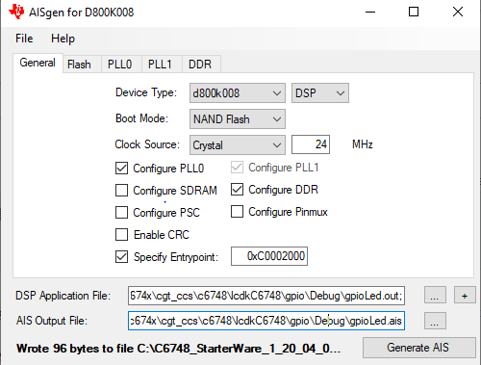Minimize the AISgen window
Image resolution: width=481 pixels, height=365 pixels.
coord(370,13)
